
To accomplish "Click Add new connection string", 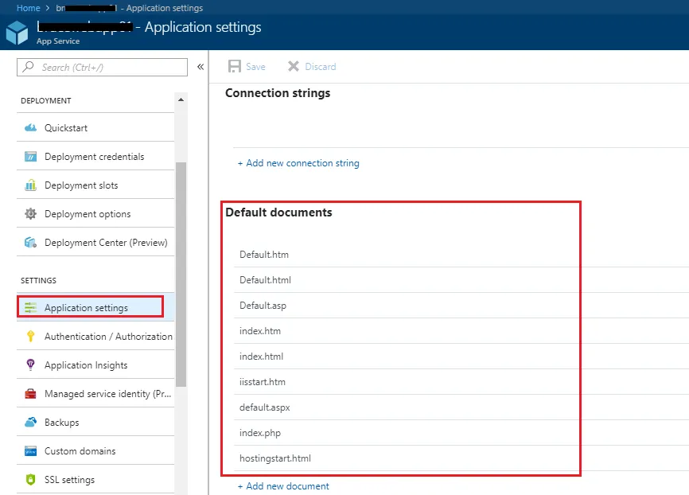I will (298, 163).
